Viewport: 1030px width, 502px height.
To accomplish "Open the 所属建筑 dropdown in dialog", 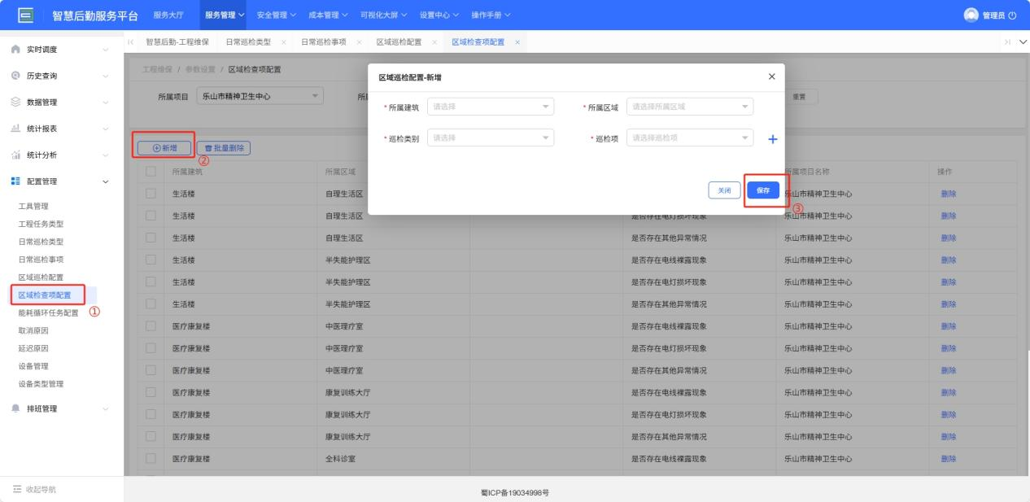I will point(491,107).
